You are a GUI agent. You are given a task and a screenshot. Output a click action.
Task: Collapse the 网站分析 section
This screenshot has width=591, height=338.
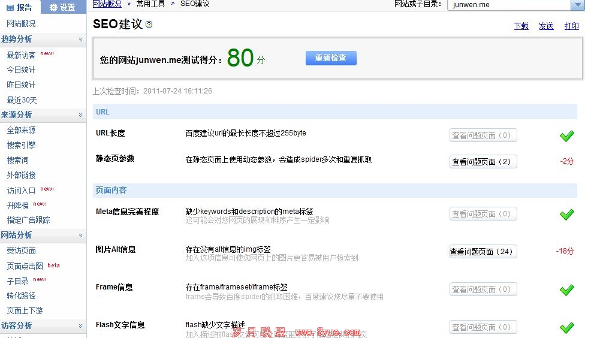(x=80, y=236)
